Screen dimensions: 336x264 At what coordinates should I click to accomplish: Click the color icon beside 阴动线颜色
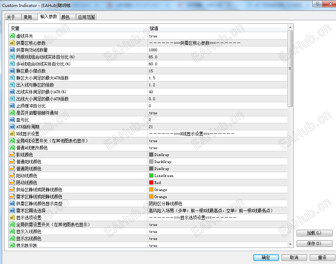coord(12,183)
